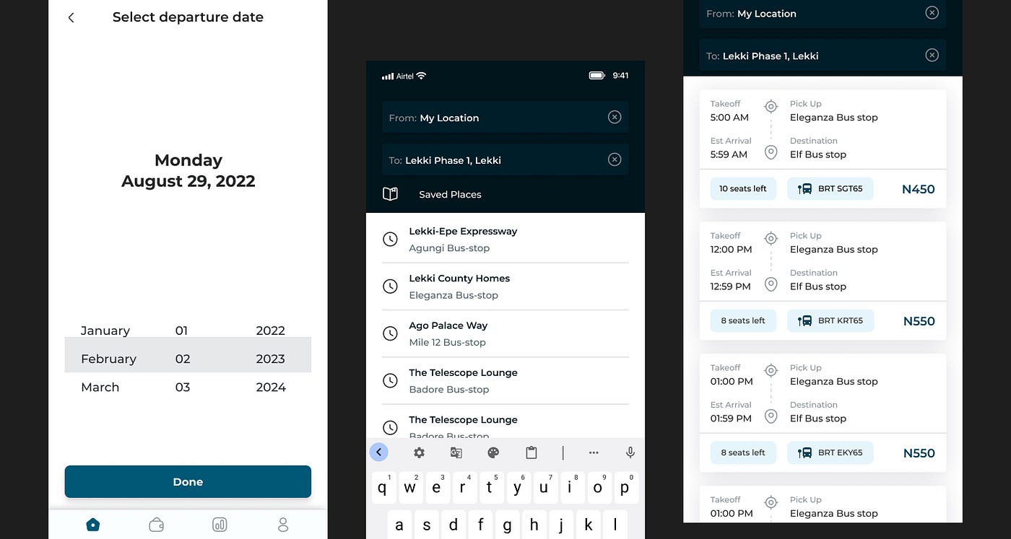Viewport: 1011px width, 539px height.
Task: Tap the keyboard toolbar back arrow
Action: coord(379,452)
